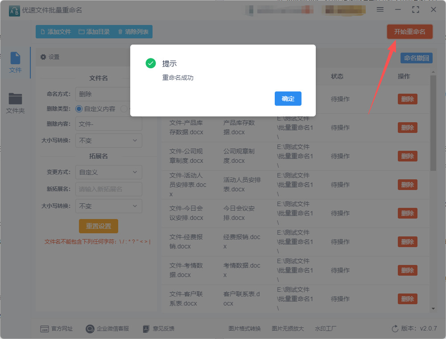The height and width of the screenshot is (339, 446).
Task: Delete the 文件-产品库存数据.docx row
Action: 407,128
